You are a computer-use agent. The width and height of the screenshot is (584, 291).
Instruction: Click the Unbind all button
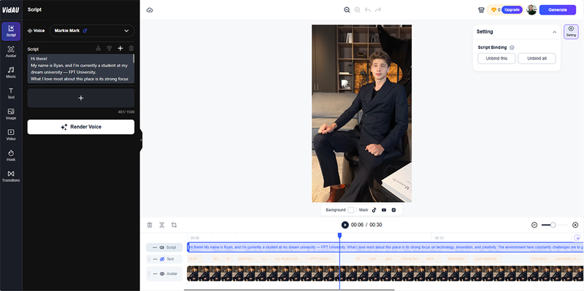click(537, 58)
